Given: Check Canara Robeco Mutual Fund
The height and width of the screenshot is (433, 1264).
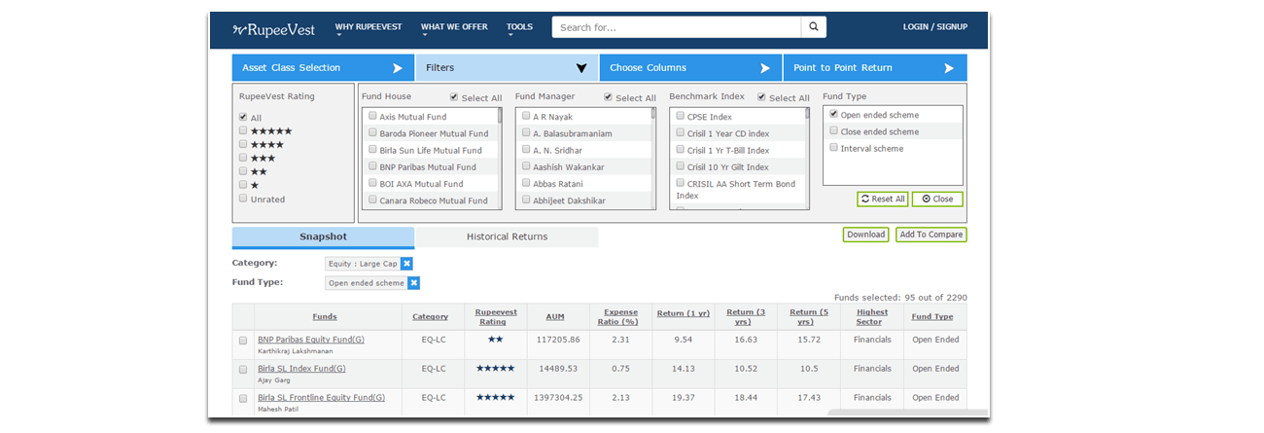Looking at the screenshot, I should pyautogui.click(x=372, y=199).
